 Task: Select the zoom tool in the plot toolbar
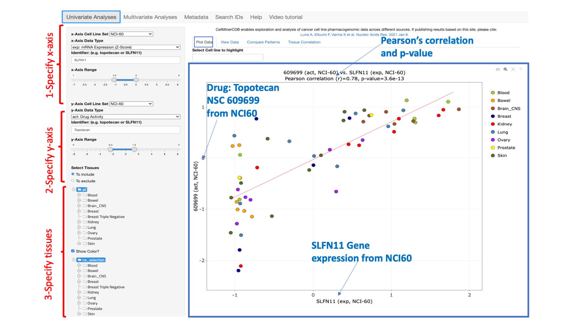click(505, 69)
